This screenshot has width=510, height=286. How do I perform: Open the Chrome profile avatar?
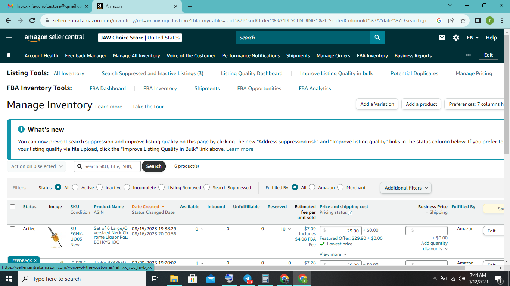tap(490, 21)
